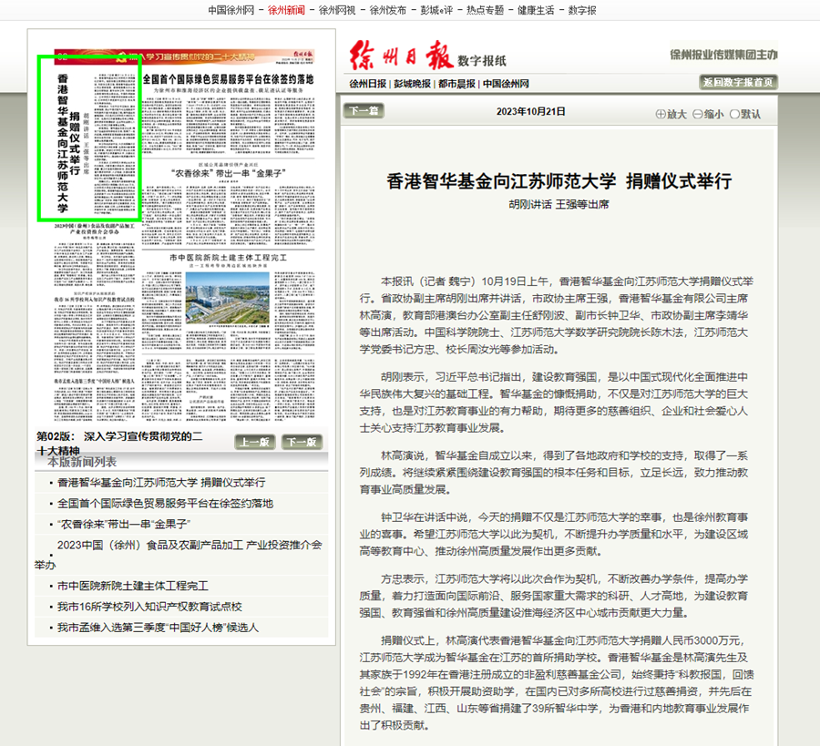
Task: Open article 市中医院新院土建主体工程完工 in list
Action: 132,586
